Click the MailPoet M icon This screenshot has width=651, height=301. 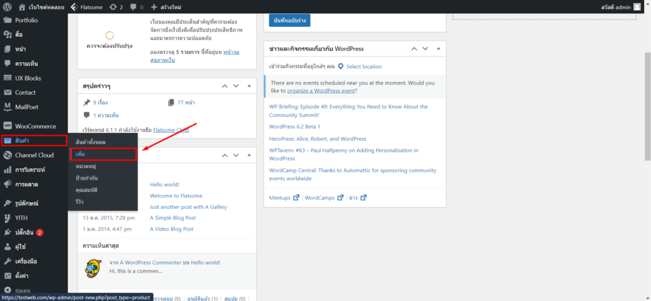tap(7, 107)
